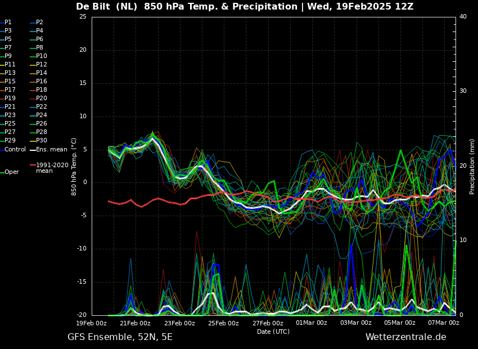Click the 850 hPa Temp. axis label
478x349 pixels.
[74, 167]
